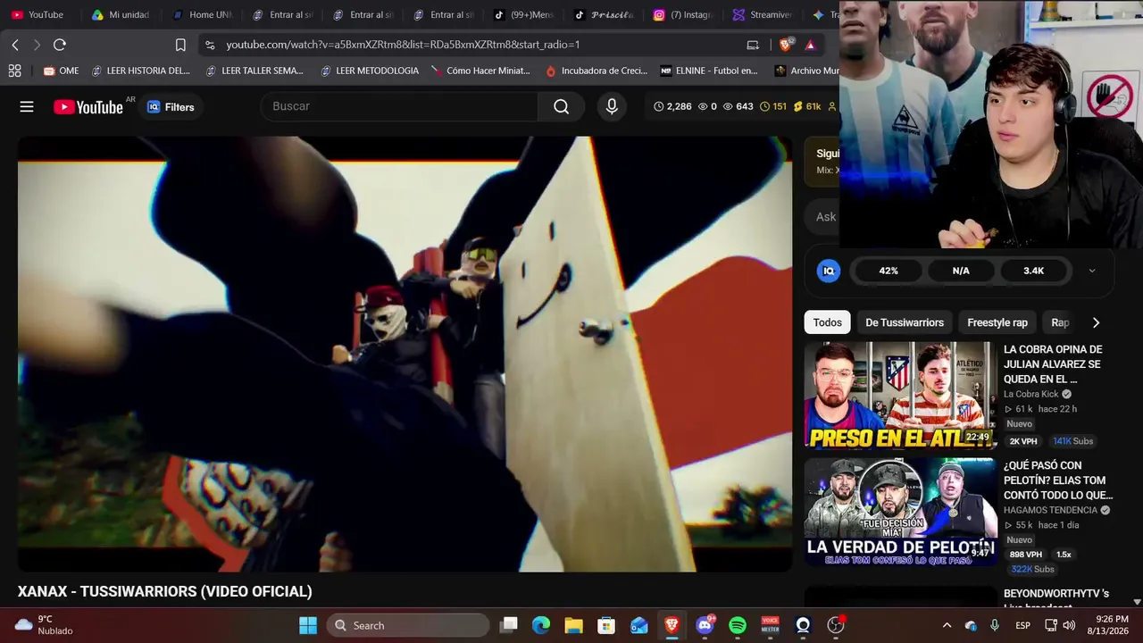This screenshot has width=1143, height=643.
Task: Switch to the Instagram tab
Action: (x=683, y=15)
